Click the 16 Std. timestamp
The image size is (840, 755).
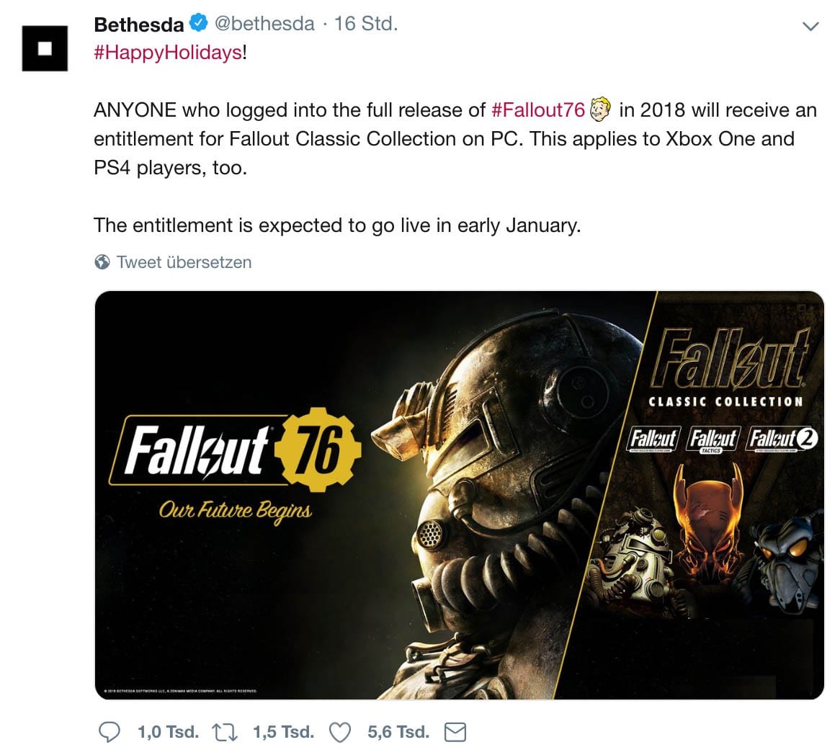coord(366,24)
